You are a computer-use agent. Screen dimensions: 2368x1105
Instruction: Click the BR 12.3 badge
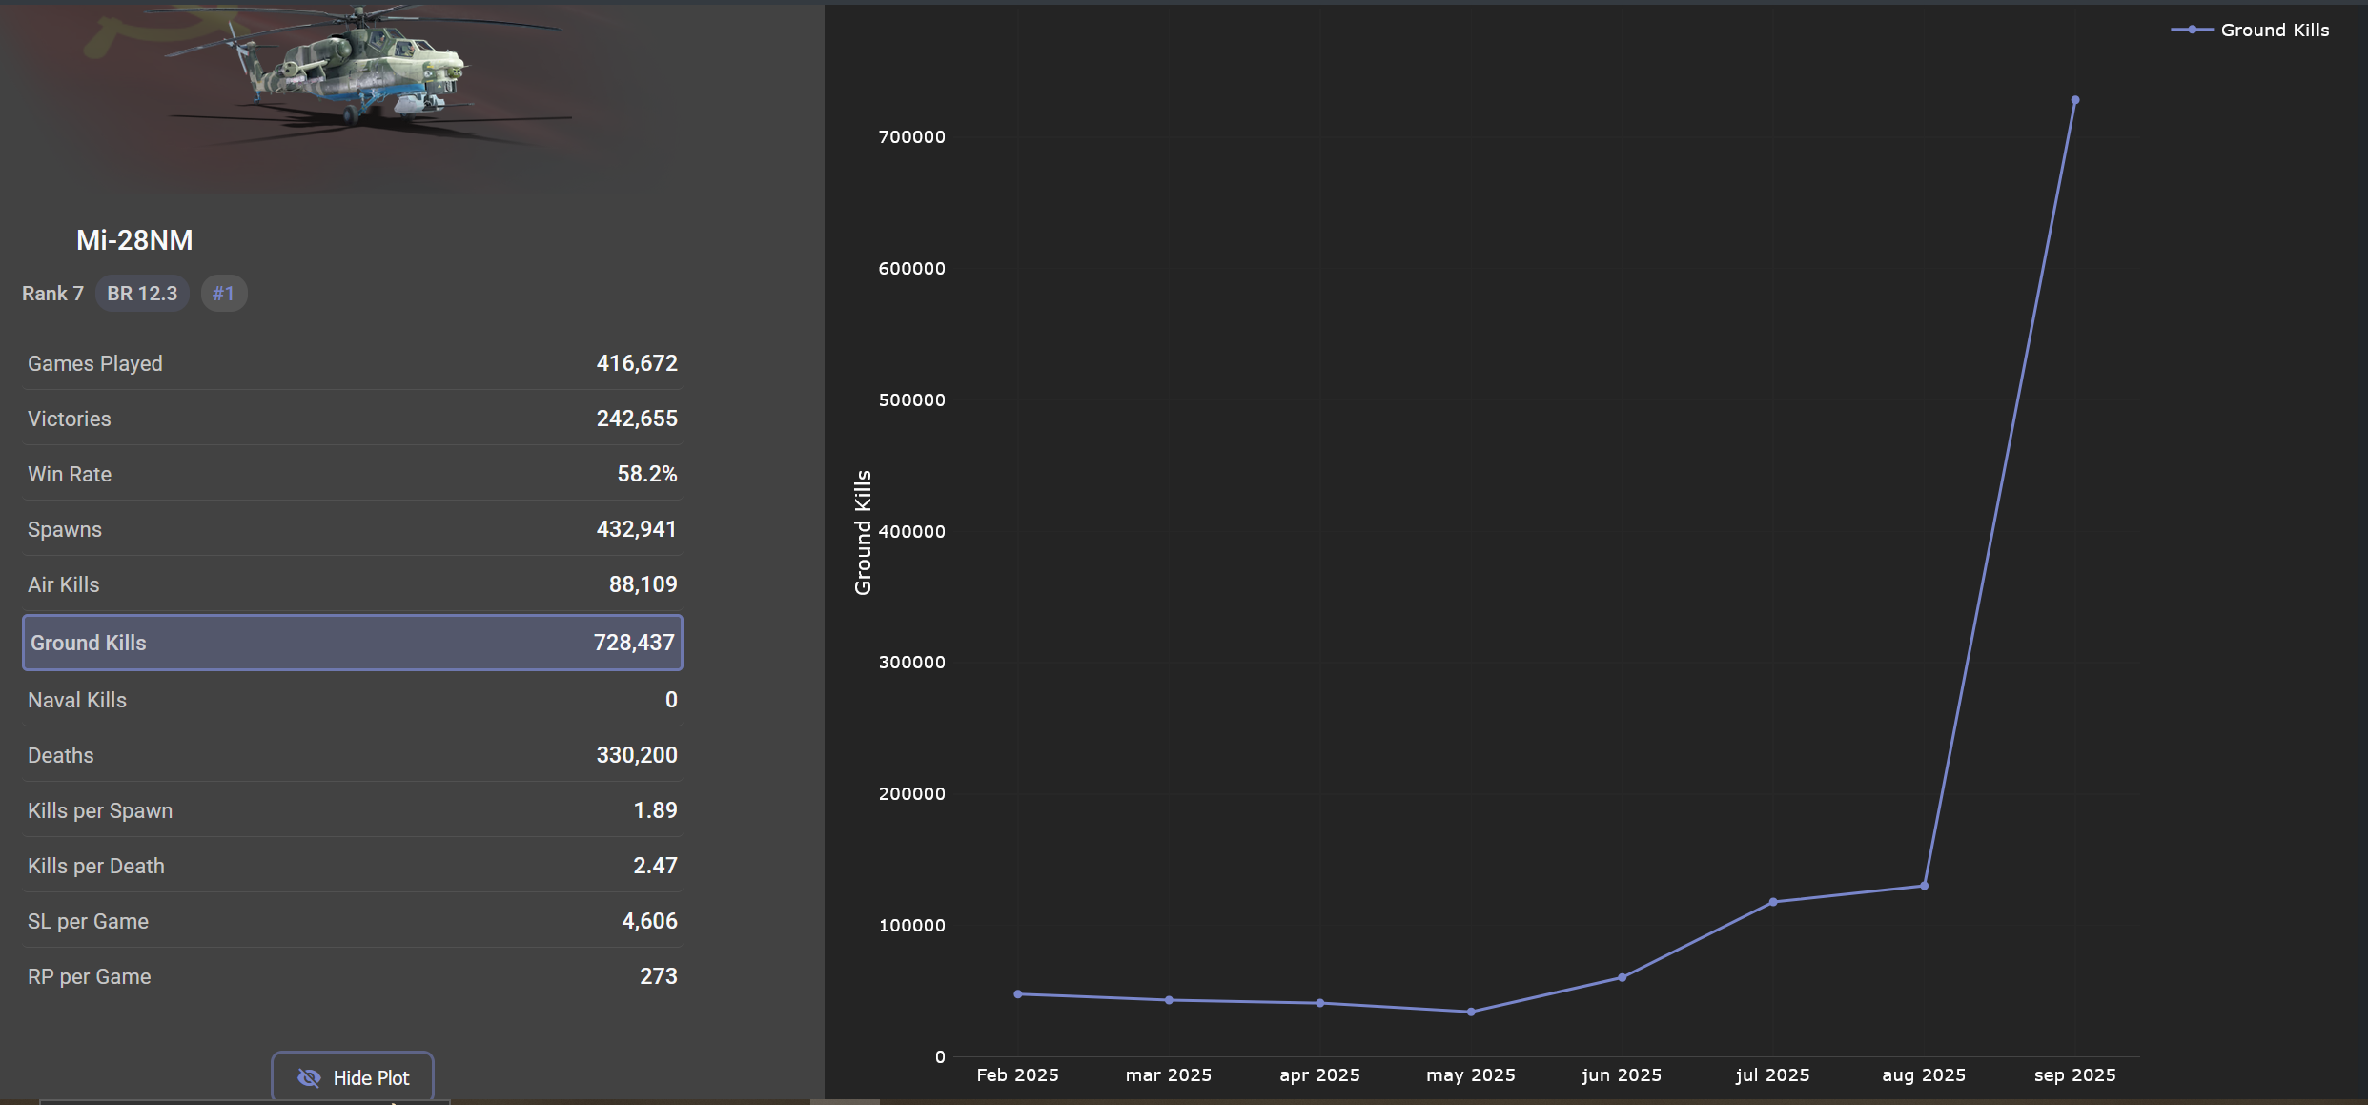(x=142, y=294)
